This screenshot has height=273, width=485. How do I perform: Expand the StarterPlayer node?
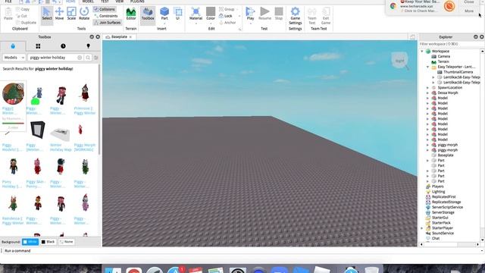pos(422,228)
